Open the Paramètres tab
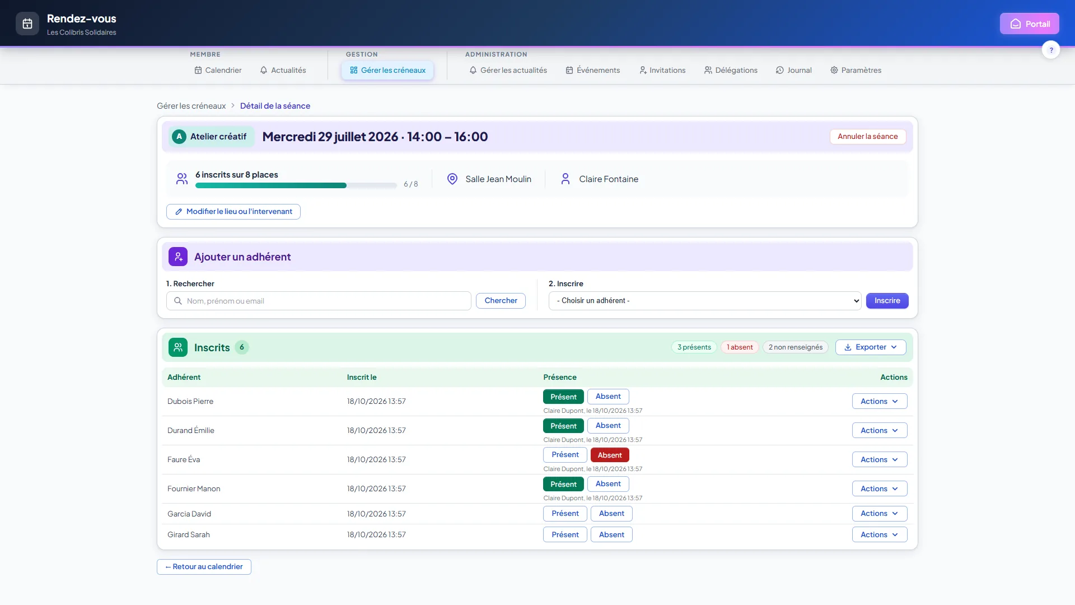1075x605 pixels. point(856,70)
